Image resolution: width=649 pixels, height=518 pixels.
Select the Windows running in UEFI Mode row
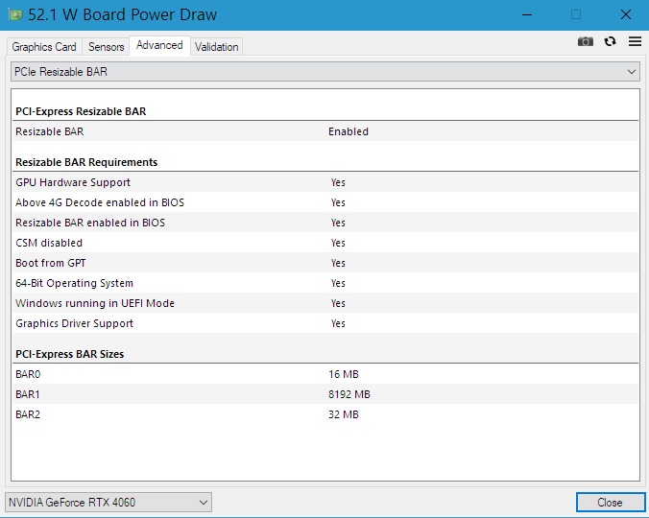324,303
